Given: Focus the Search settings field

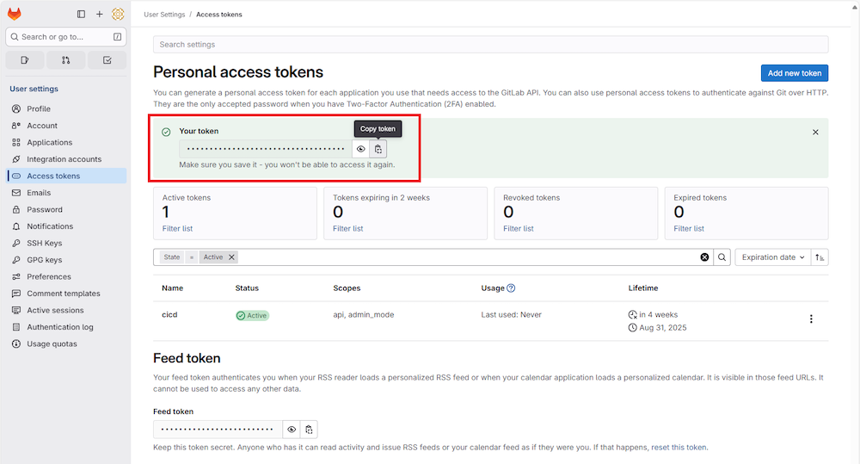Looking at the screenshot, I should coord(490,45).
